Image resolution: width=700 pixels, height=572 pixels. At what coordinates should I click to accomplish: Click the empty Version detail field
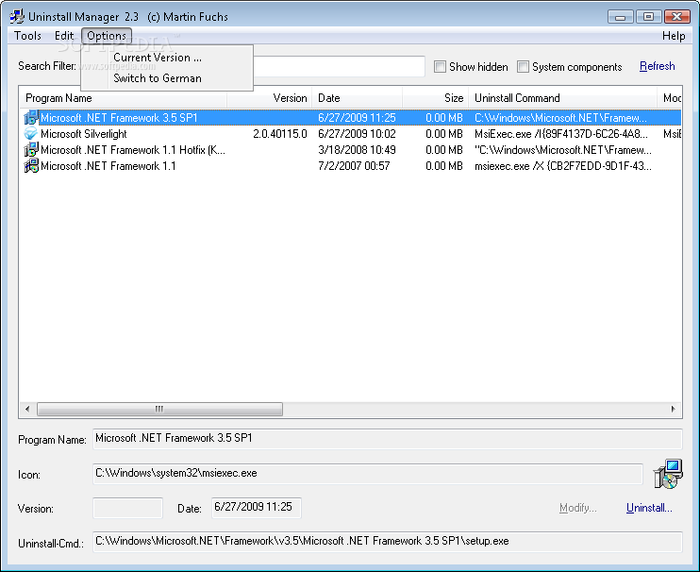coord(127,508)
